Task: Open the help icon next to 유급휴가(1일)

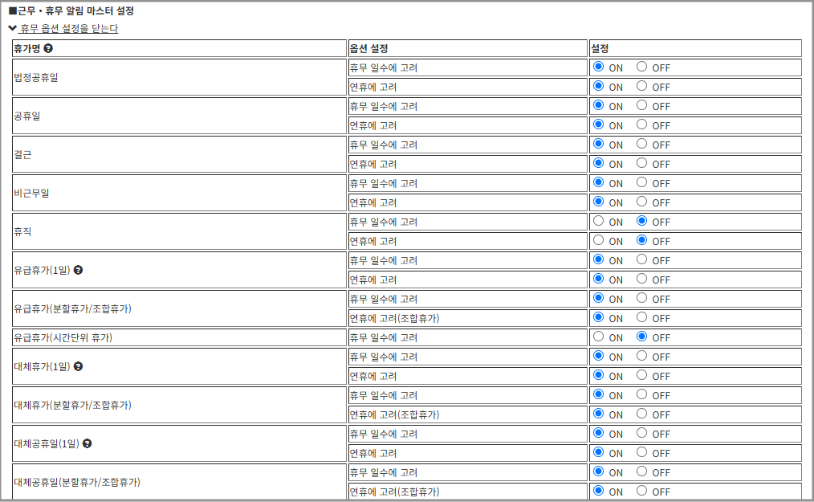Action: 79,270
